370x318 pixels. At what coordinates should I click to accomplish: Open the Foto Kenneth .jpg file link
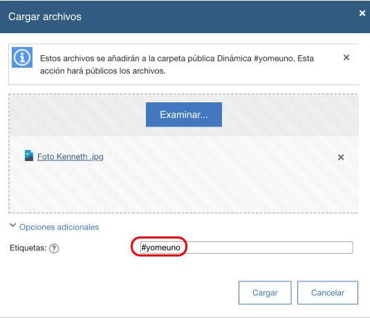click(71, 157)
